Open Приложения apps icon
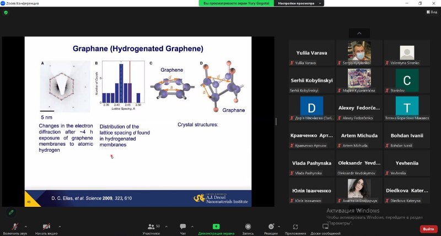 point(295,227)
